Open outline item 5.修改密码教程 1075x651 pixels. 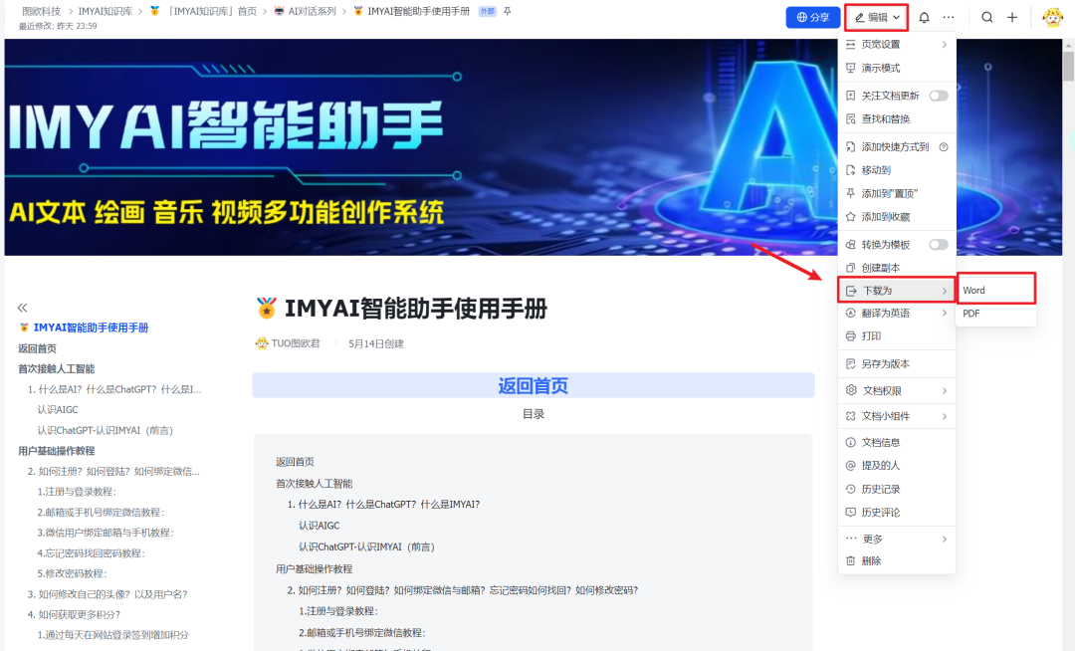click(x=72, y=573)
